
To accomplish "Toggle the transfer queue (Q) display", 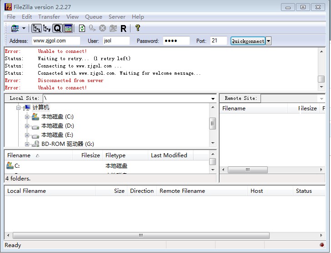I will click(57, 28).
